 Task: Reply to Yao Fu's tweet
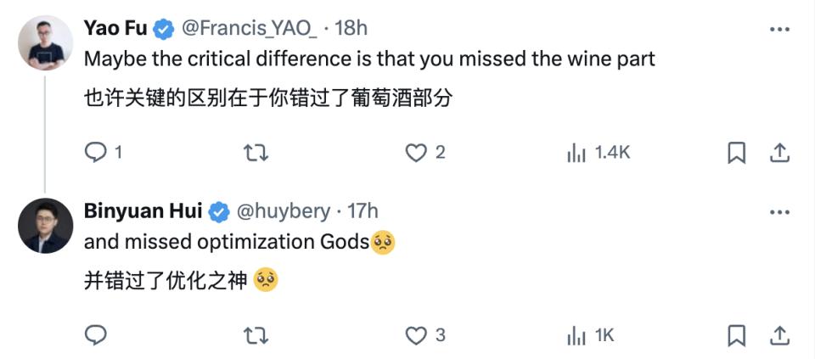pos(97,153)
